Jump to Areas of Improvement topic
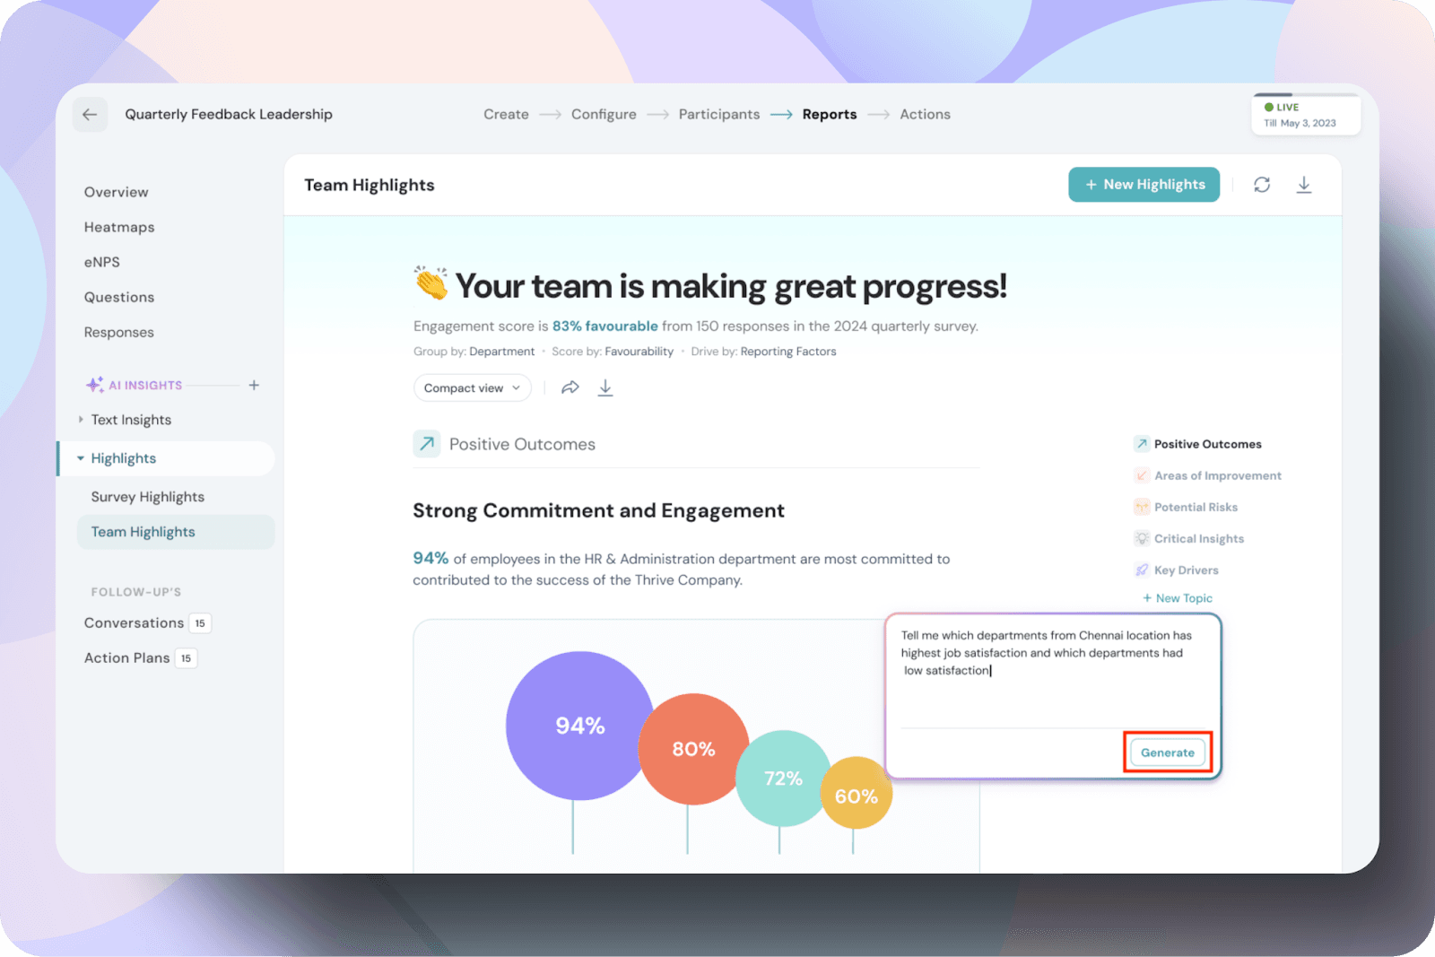The width and height of the screenshot is (1435, 957). pyautogui.click(x=1217, y=475)
